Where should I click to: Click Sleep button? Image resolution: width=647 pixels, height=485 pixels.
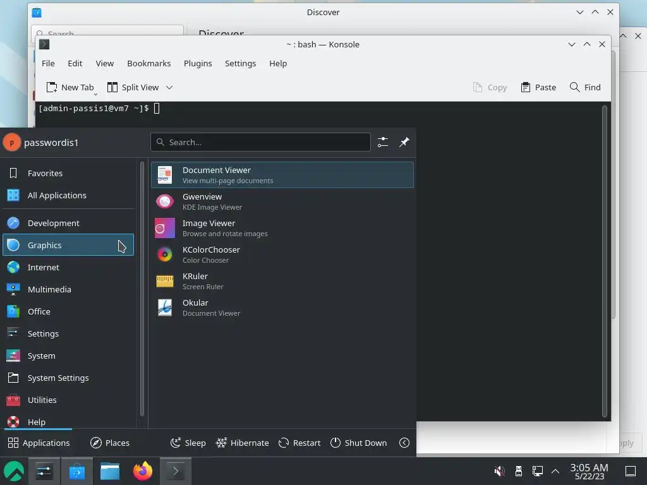(188, 443)
